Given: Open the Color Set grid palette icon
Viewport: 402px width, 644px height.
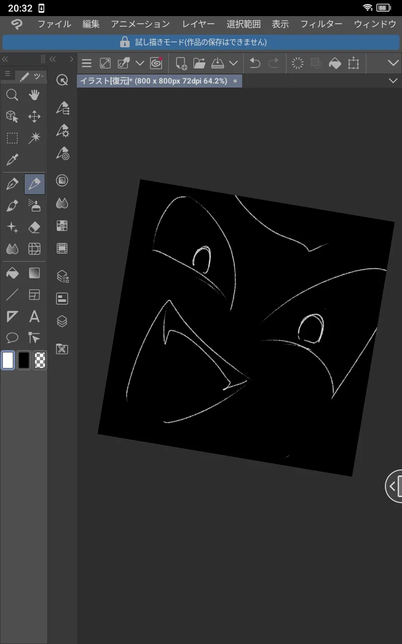Looking at the screenshot, I should (62, 225).
